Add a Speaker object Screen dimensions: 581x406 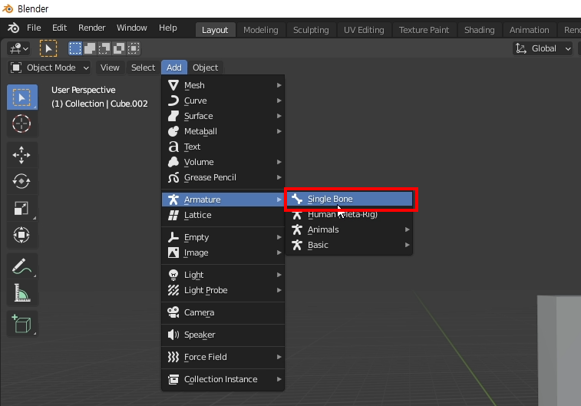tap(223, 335)
